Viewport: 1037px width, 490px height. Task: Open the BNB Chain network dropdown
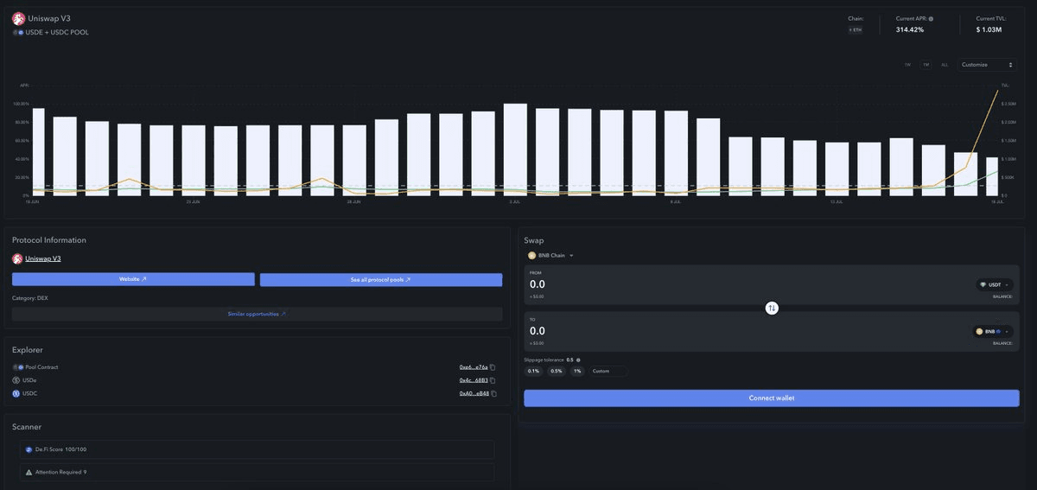coord(550,256)
